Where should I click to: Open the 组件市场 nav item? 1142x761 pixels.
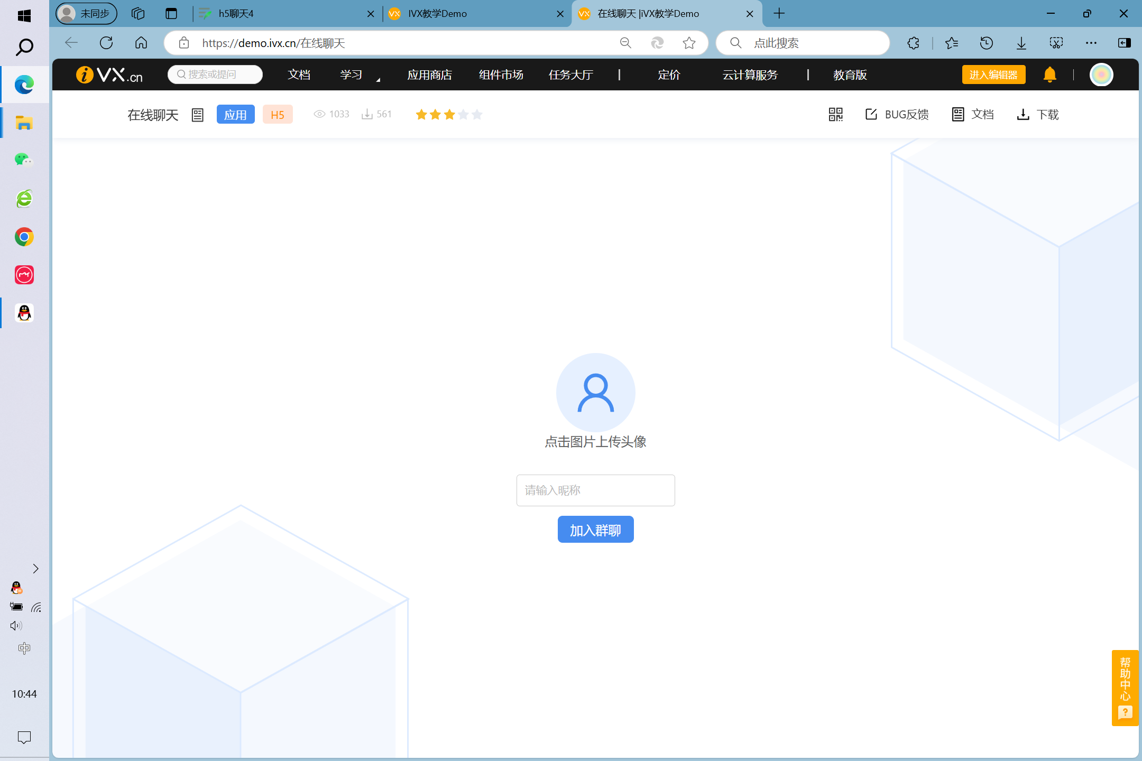tap(501, 75)
